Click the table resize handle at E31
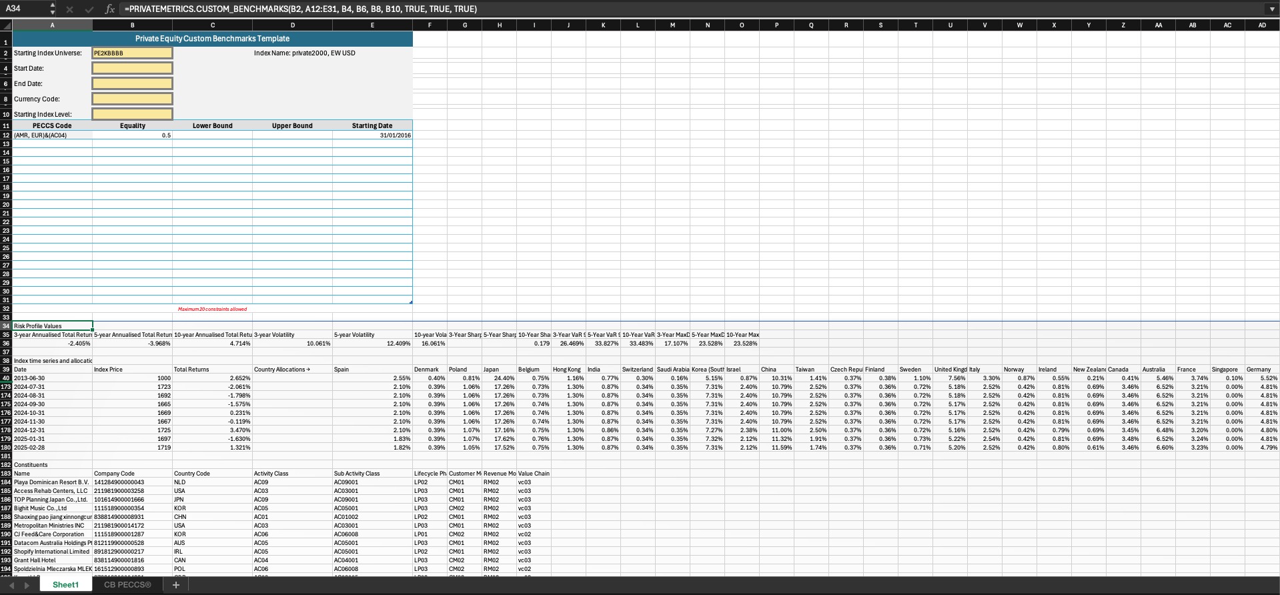The width and height of the screenshot is (1280, 595). (x=410, y=302)
